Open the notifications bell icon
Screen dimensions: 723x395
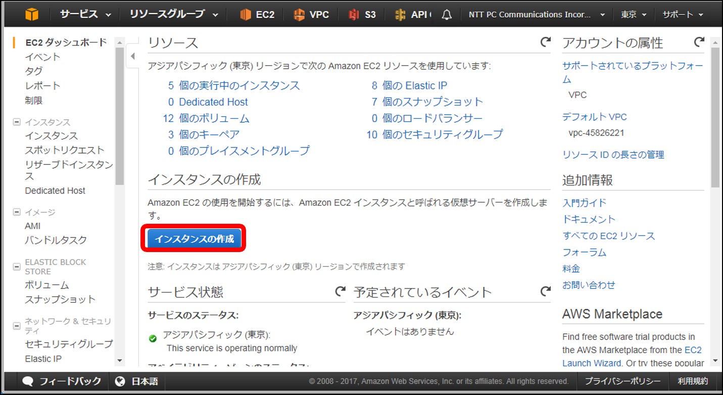447,15
